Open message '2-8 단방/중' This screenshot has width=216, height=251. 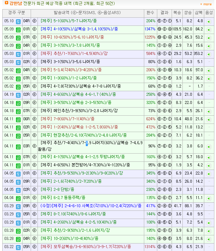click(58, 190)
